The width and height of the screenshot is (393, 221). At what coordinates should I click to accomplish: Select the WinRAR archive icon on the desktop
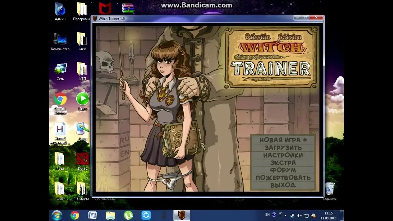pyautogui.click(x=128, y=8)
